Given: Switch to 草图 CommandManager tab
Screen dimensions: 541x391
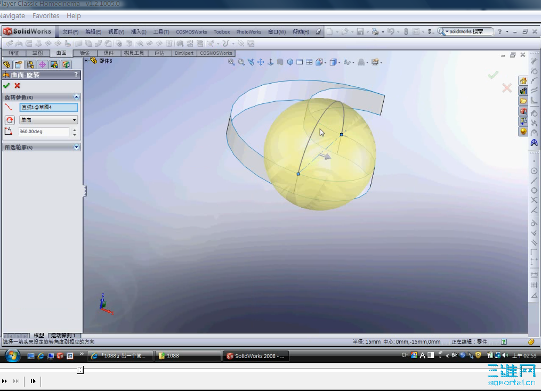Looking at the screenshot, I should point(38,53).
